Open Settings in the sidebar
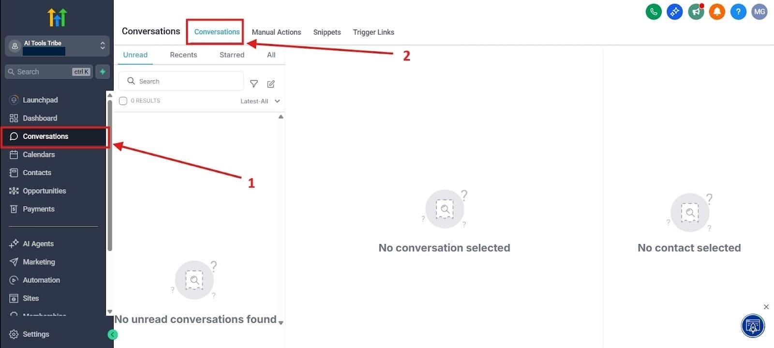Screen dimensions: 774x348 [x=36, y=334]
